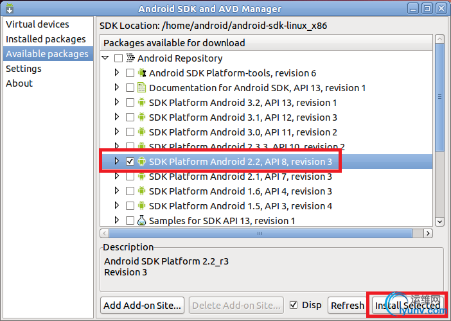Click android icon of SDK Platform Android 3.1
Viewport: 451px width, 321px height.
point(141,117)
